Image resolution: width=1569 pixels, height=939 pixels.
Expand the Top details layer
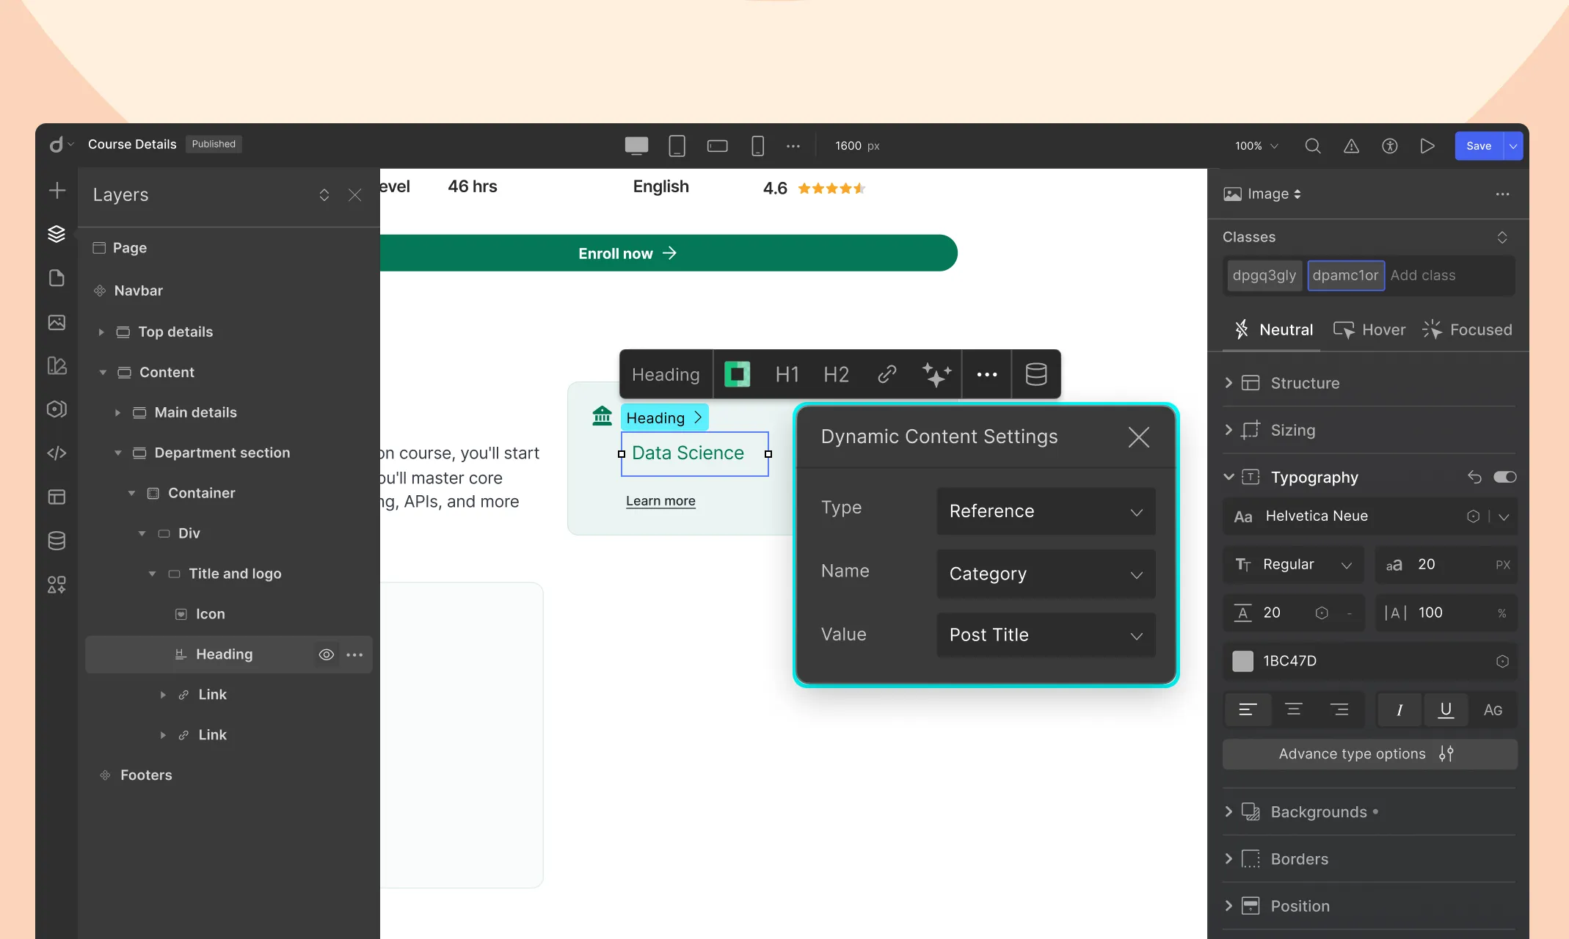click(x=101, y=332)
